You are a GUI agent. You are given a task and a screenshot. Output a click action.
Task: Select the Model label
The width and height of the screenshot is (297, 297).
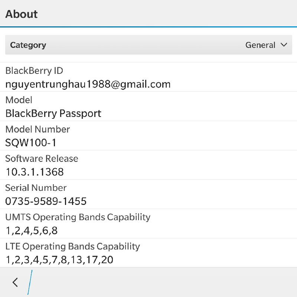pyautogui.click(x=19, y=100)
